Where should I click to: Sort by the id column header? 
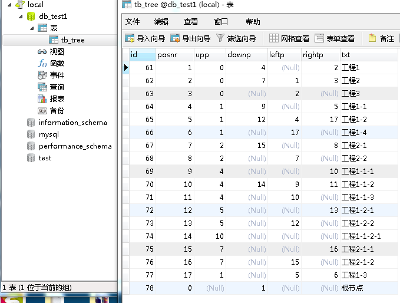click(143, 55)
